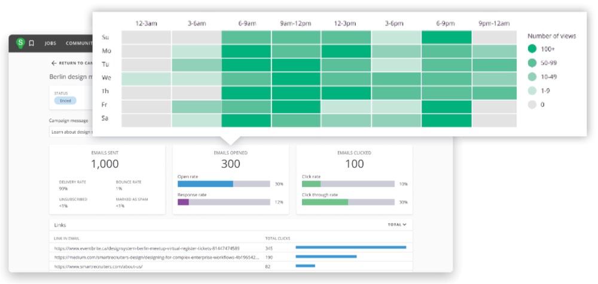Click the Campaign message text field
598x284 pixels.
click(71, 132)
